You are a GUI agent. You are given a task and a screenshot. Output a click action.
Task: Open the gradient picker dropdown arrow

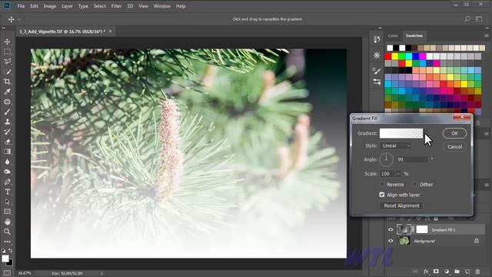[425, 133]
